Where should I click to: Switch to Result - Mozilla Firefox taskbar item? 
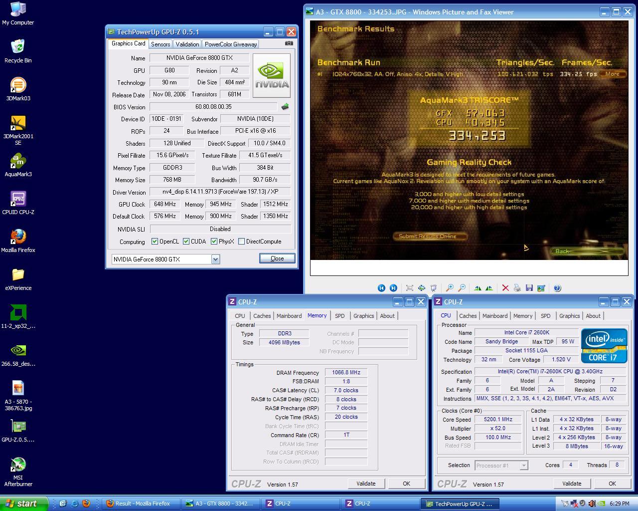[142, 504]
